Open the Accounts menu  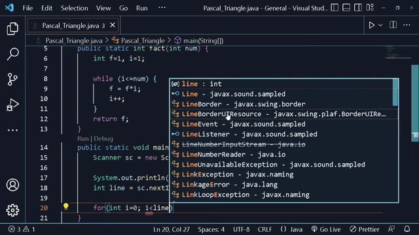click(x=12, y=185)
